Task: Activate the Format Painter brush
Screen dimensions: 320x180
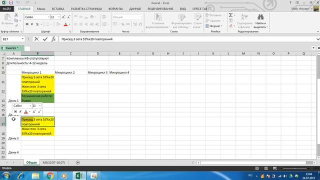Action: (16, 25)
